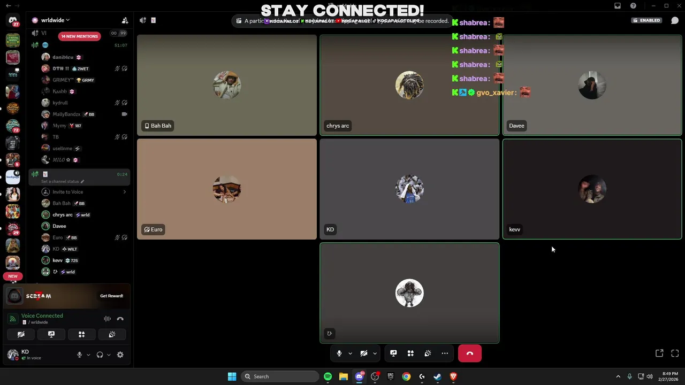
Task: Launch an activity from the call control bar
Action: (410, 353)
